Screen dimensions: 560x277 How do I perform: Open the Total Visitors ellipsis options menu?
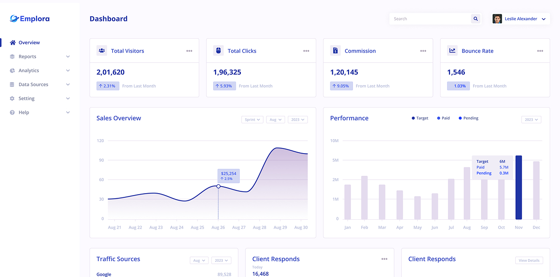pyautogui.click(x=189, y=51)
